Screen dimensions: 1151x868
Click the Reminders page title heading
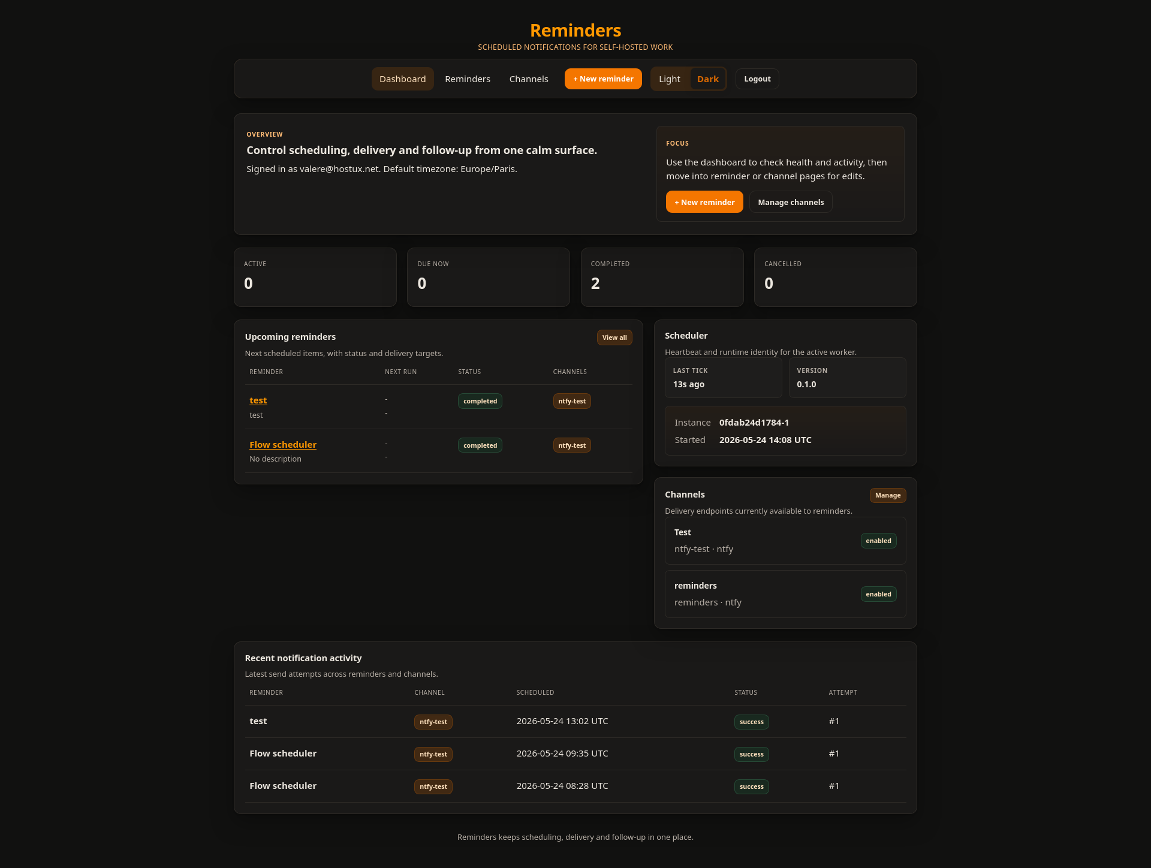click(575, 31)
